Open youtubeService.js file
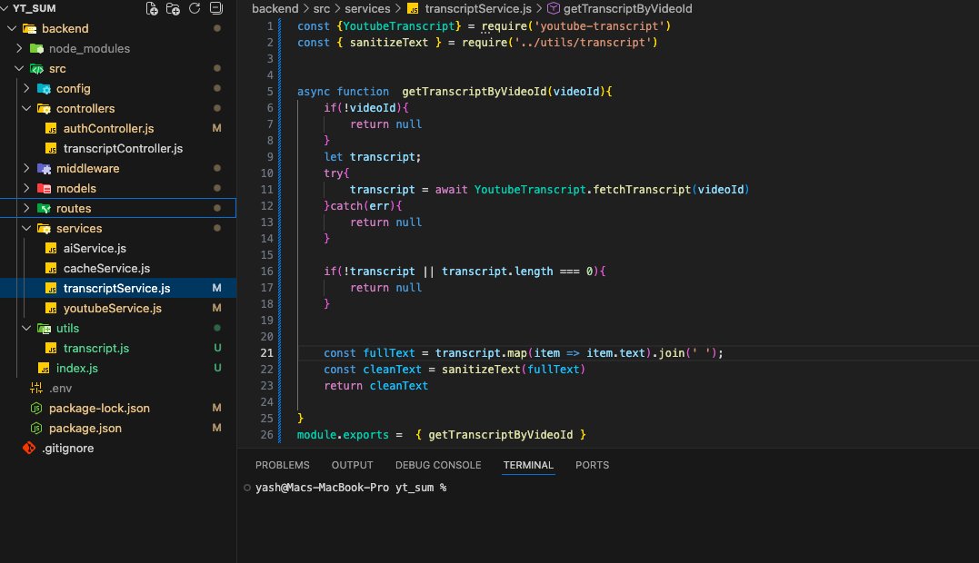 click(113, 308)
